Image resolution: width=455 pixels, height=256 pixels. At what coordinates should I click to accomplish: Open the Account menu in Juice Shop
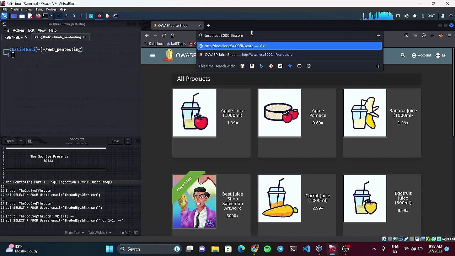[x=421, y=55]
